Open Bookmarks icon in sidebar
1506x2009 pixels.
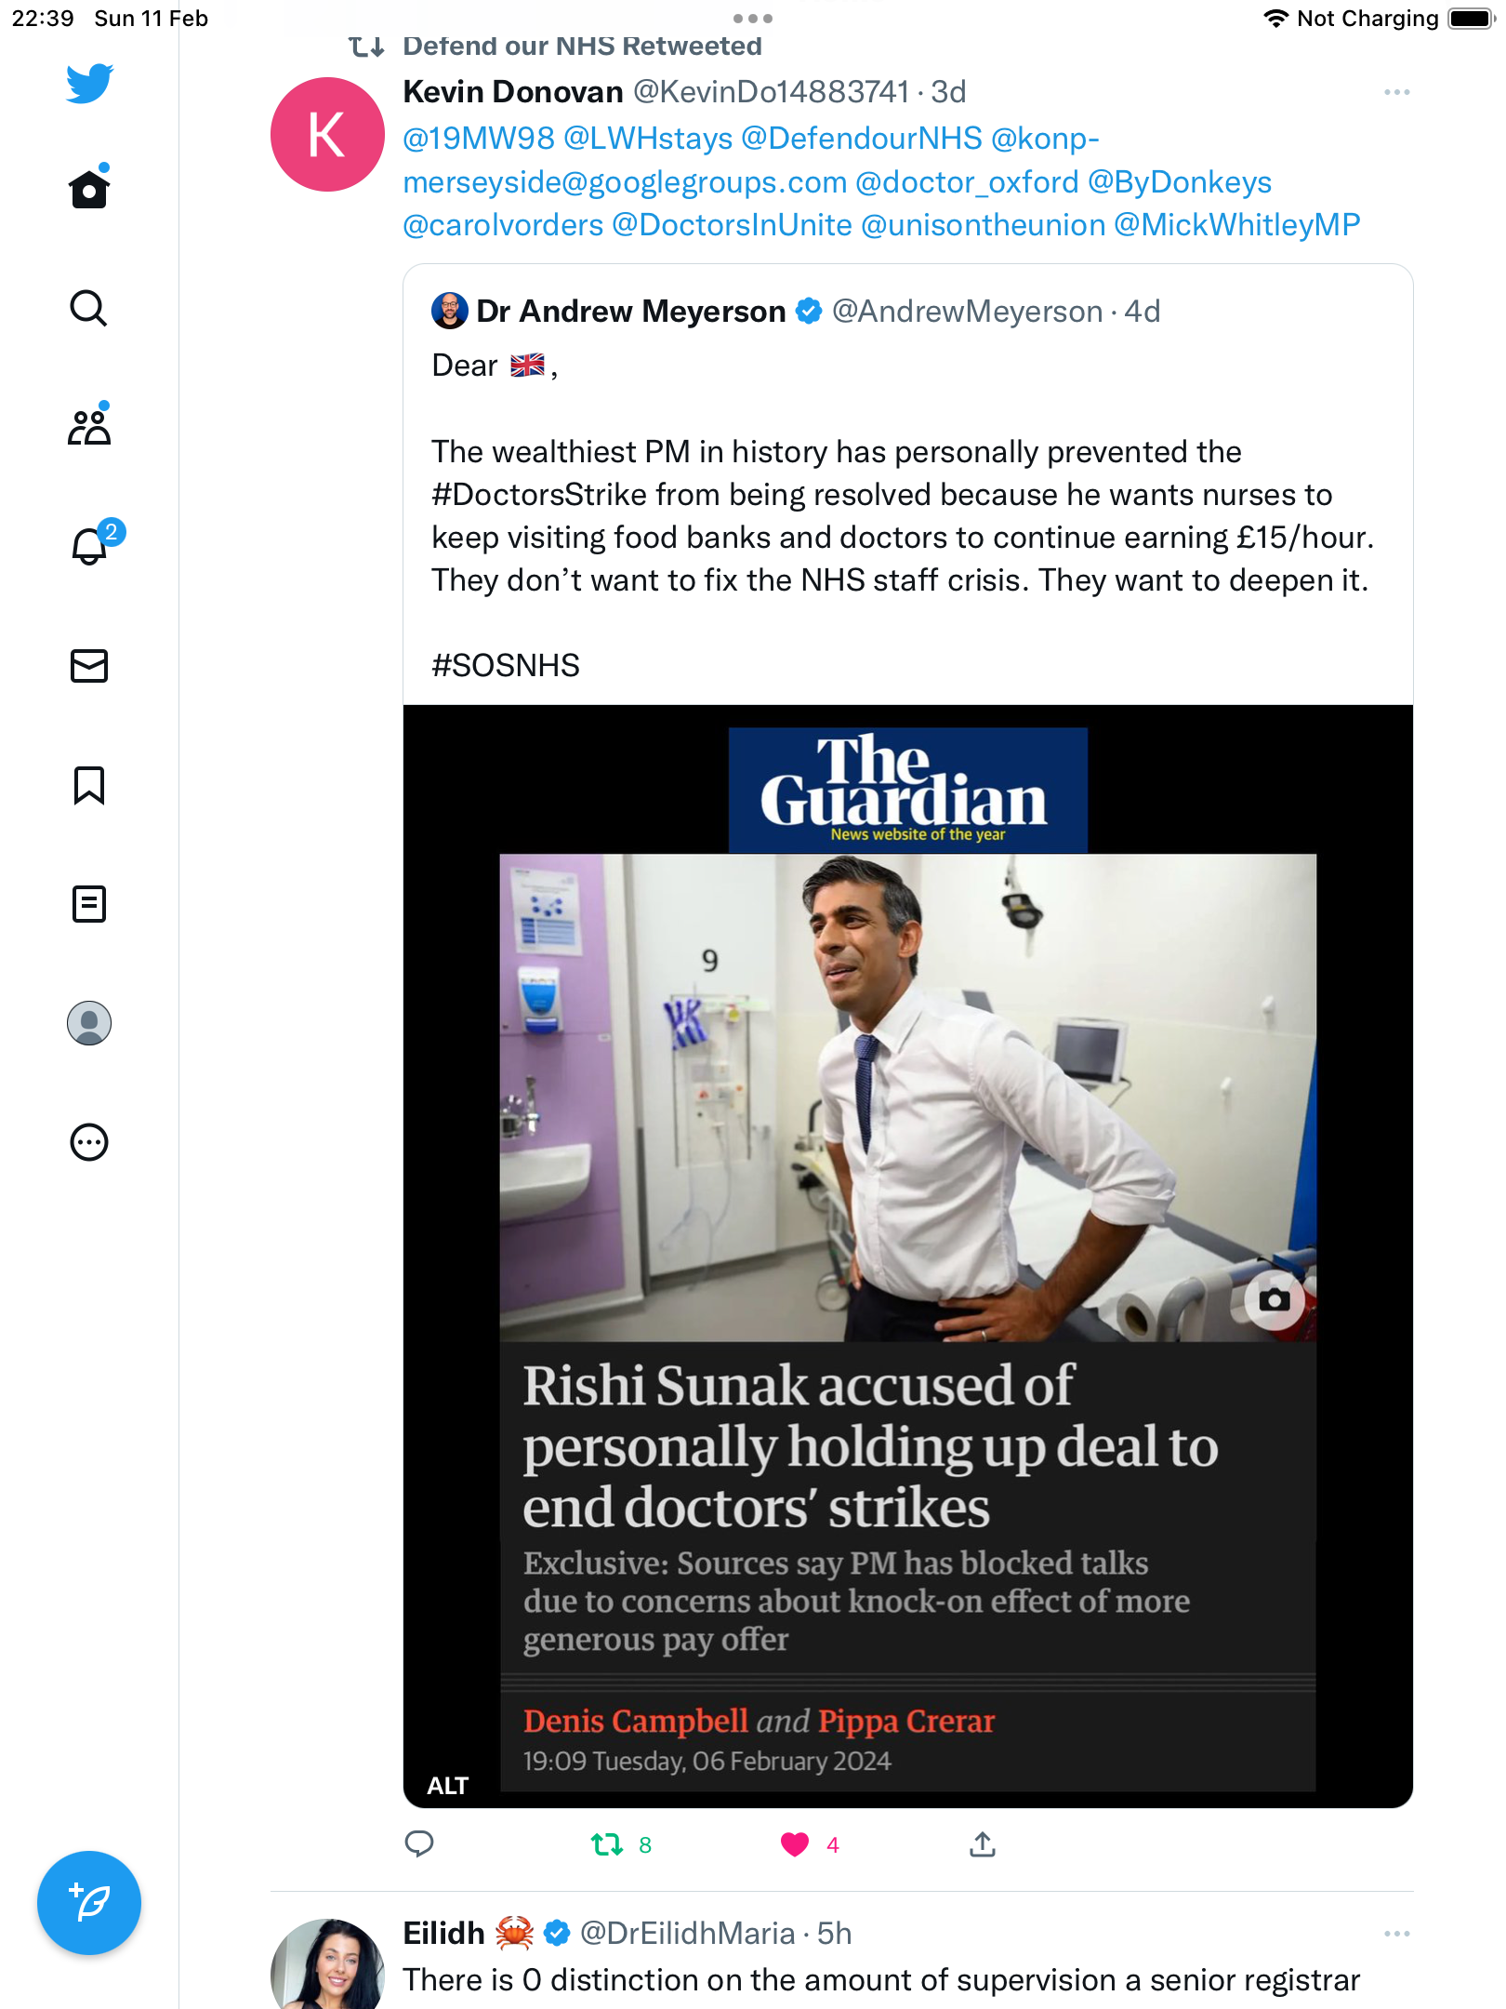coord(89,785)
